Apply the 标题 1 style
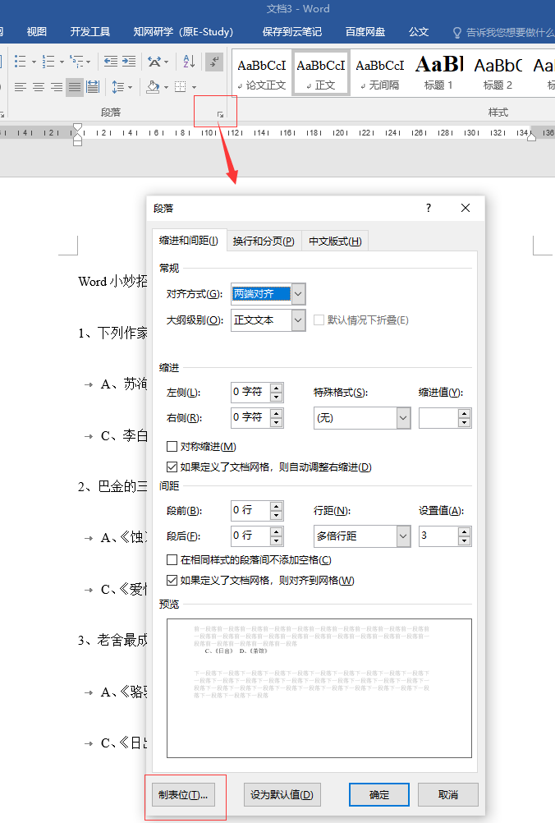Screen dimensions: 555x823 pyautogui.click(x=439, y=73)
